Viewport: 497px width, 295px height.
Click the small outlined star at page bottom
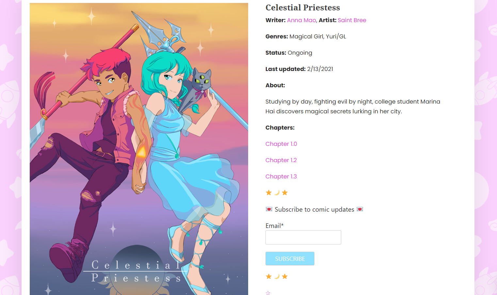point(268,293)
